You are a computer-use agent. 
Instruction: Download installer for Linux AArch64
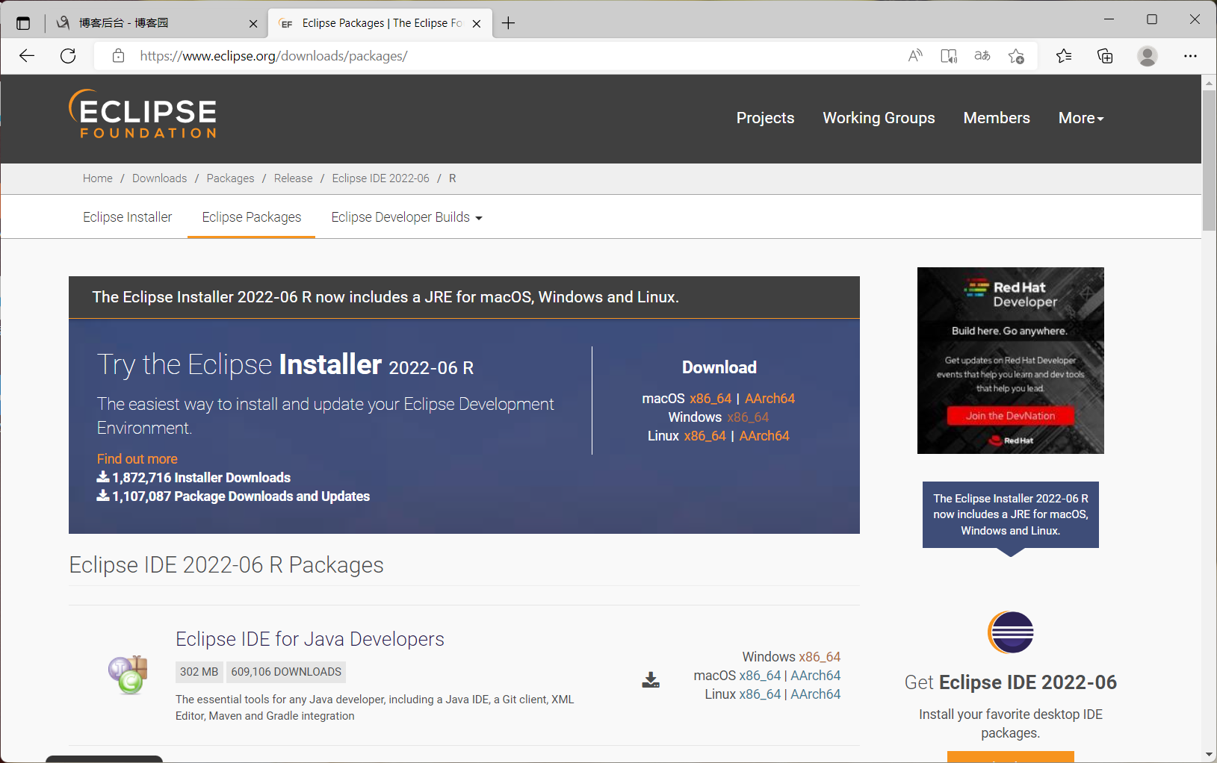[764, 436]
